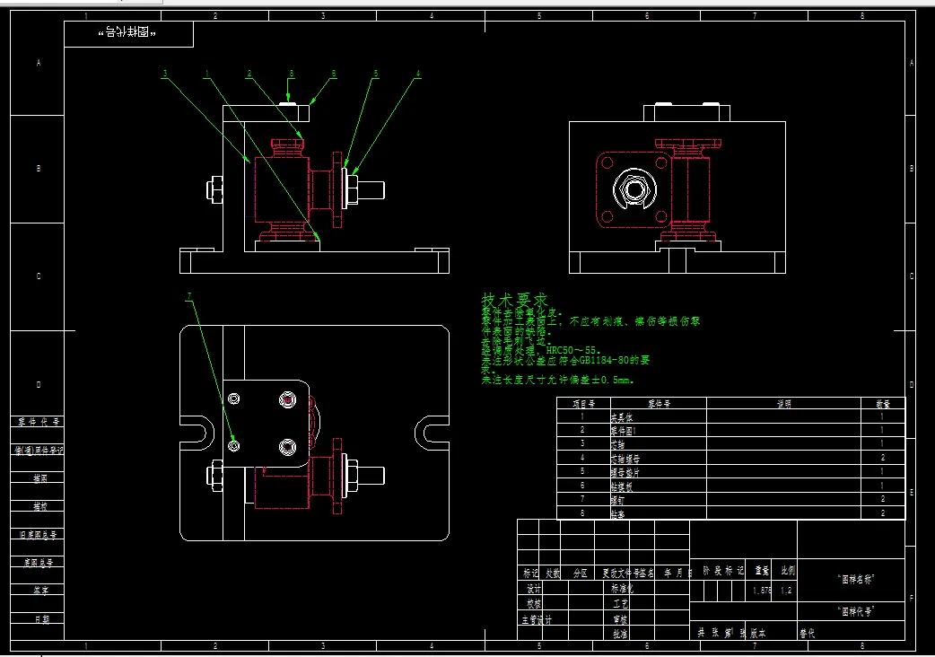935x657 pixels.
Task: Click quantity value in the 钻套 row
Action: coord(882,512)
